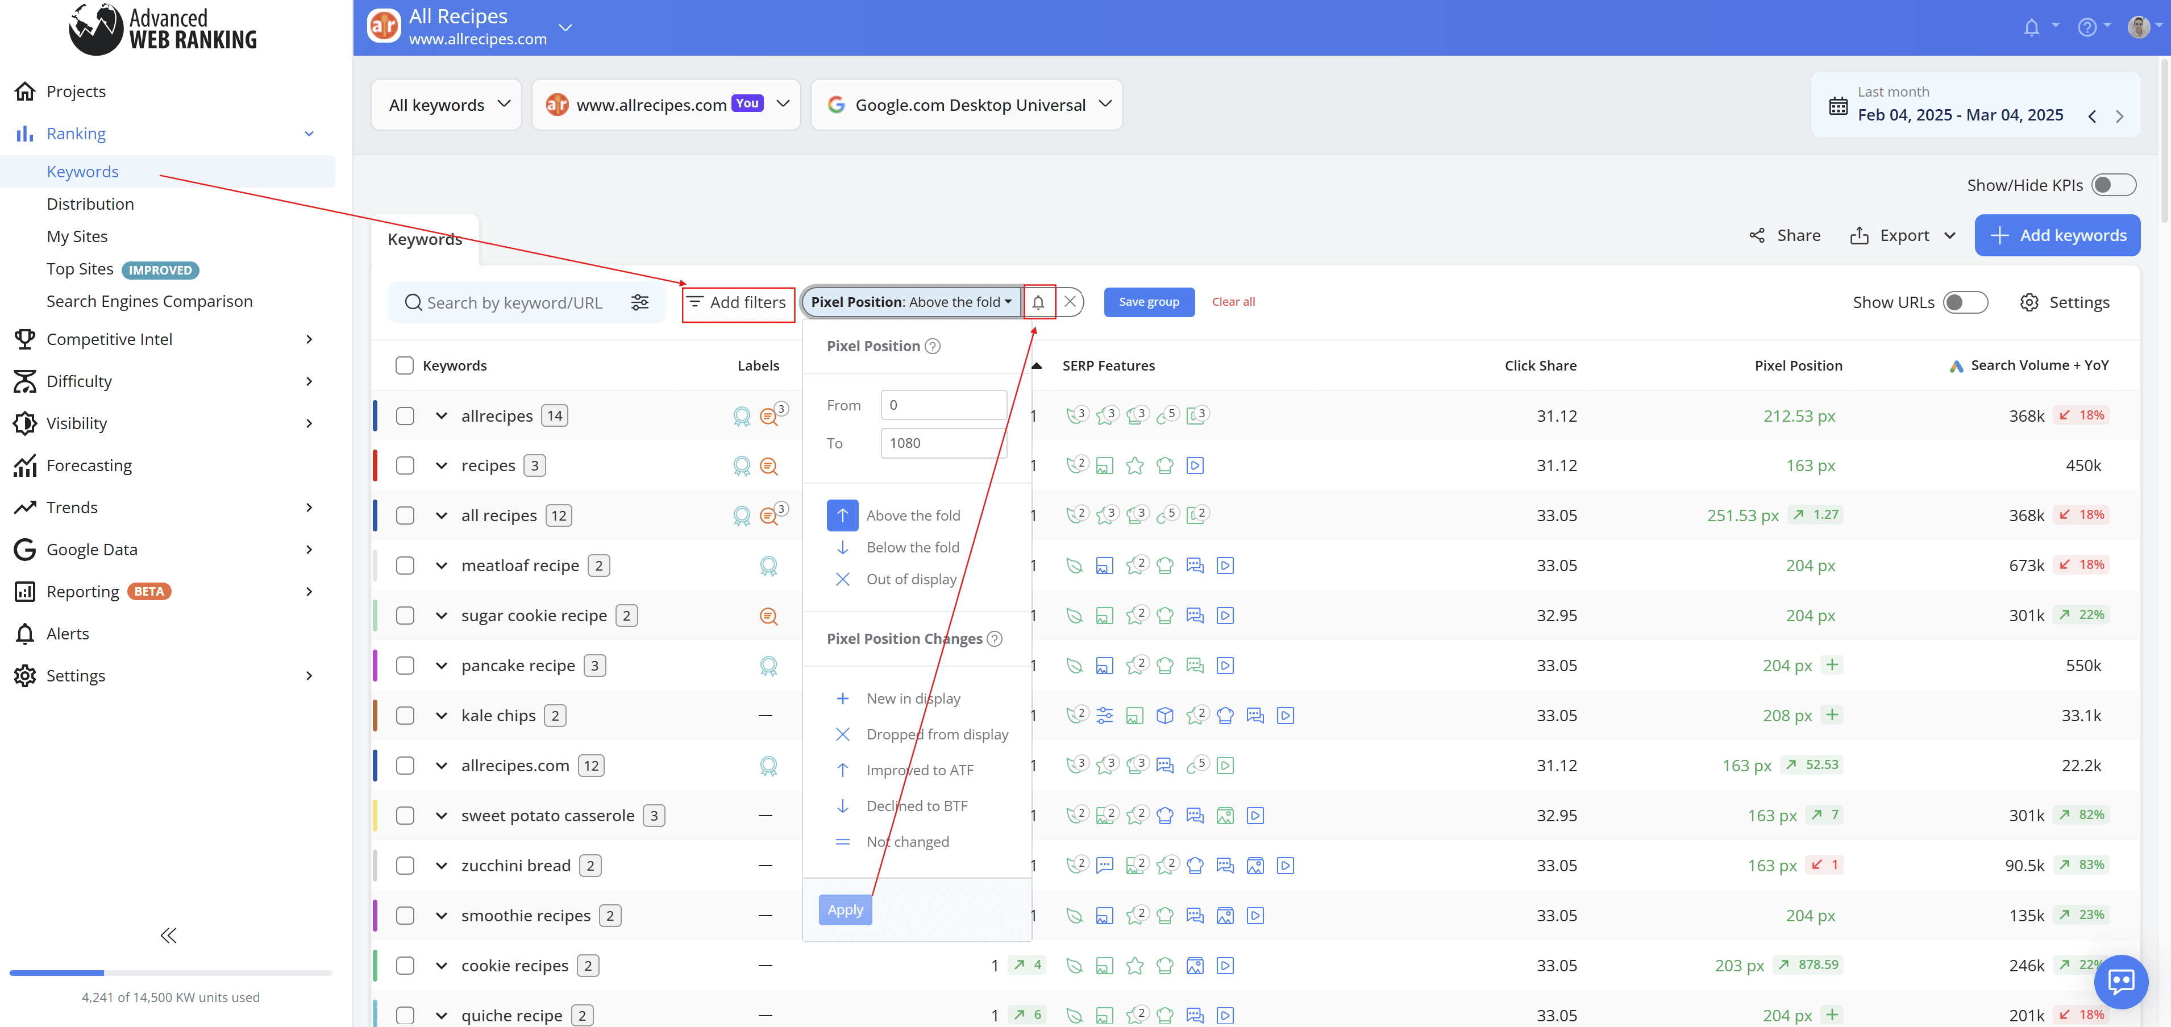Open Search Engines Comparison in sidebar

point(149,302)
